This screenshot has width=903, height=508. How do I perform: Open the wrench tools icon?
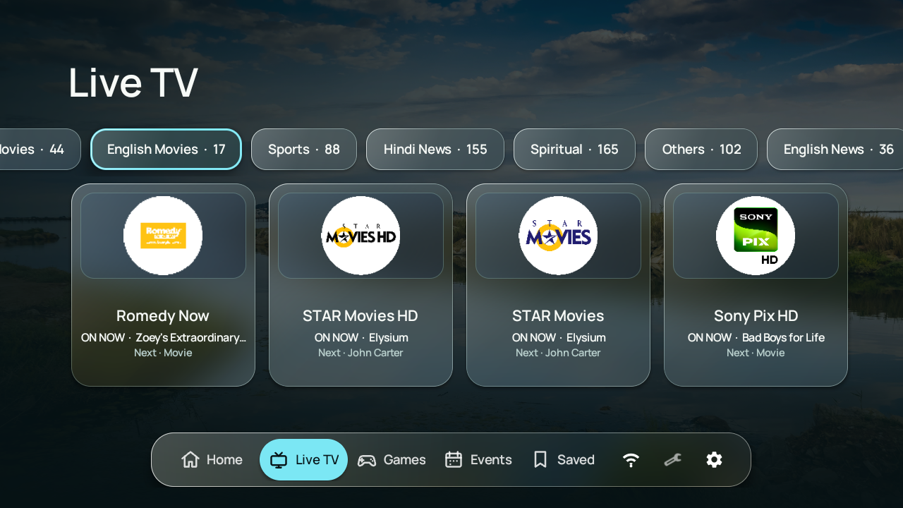(x=673, y=460)
